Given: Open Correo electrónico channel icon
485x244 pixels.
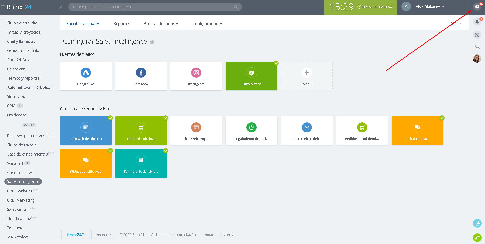Looking at the screenshot, I should pyautogui.click(x=307, y=128).
